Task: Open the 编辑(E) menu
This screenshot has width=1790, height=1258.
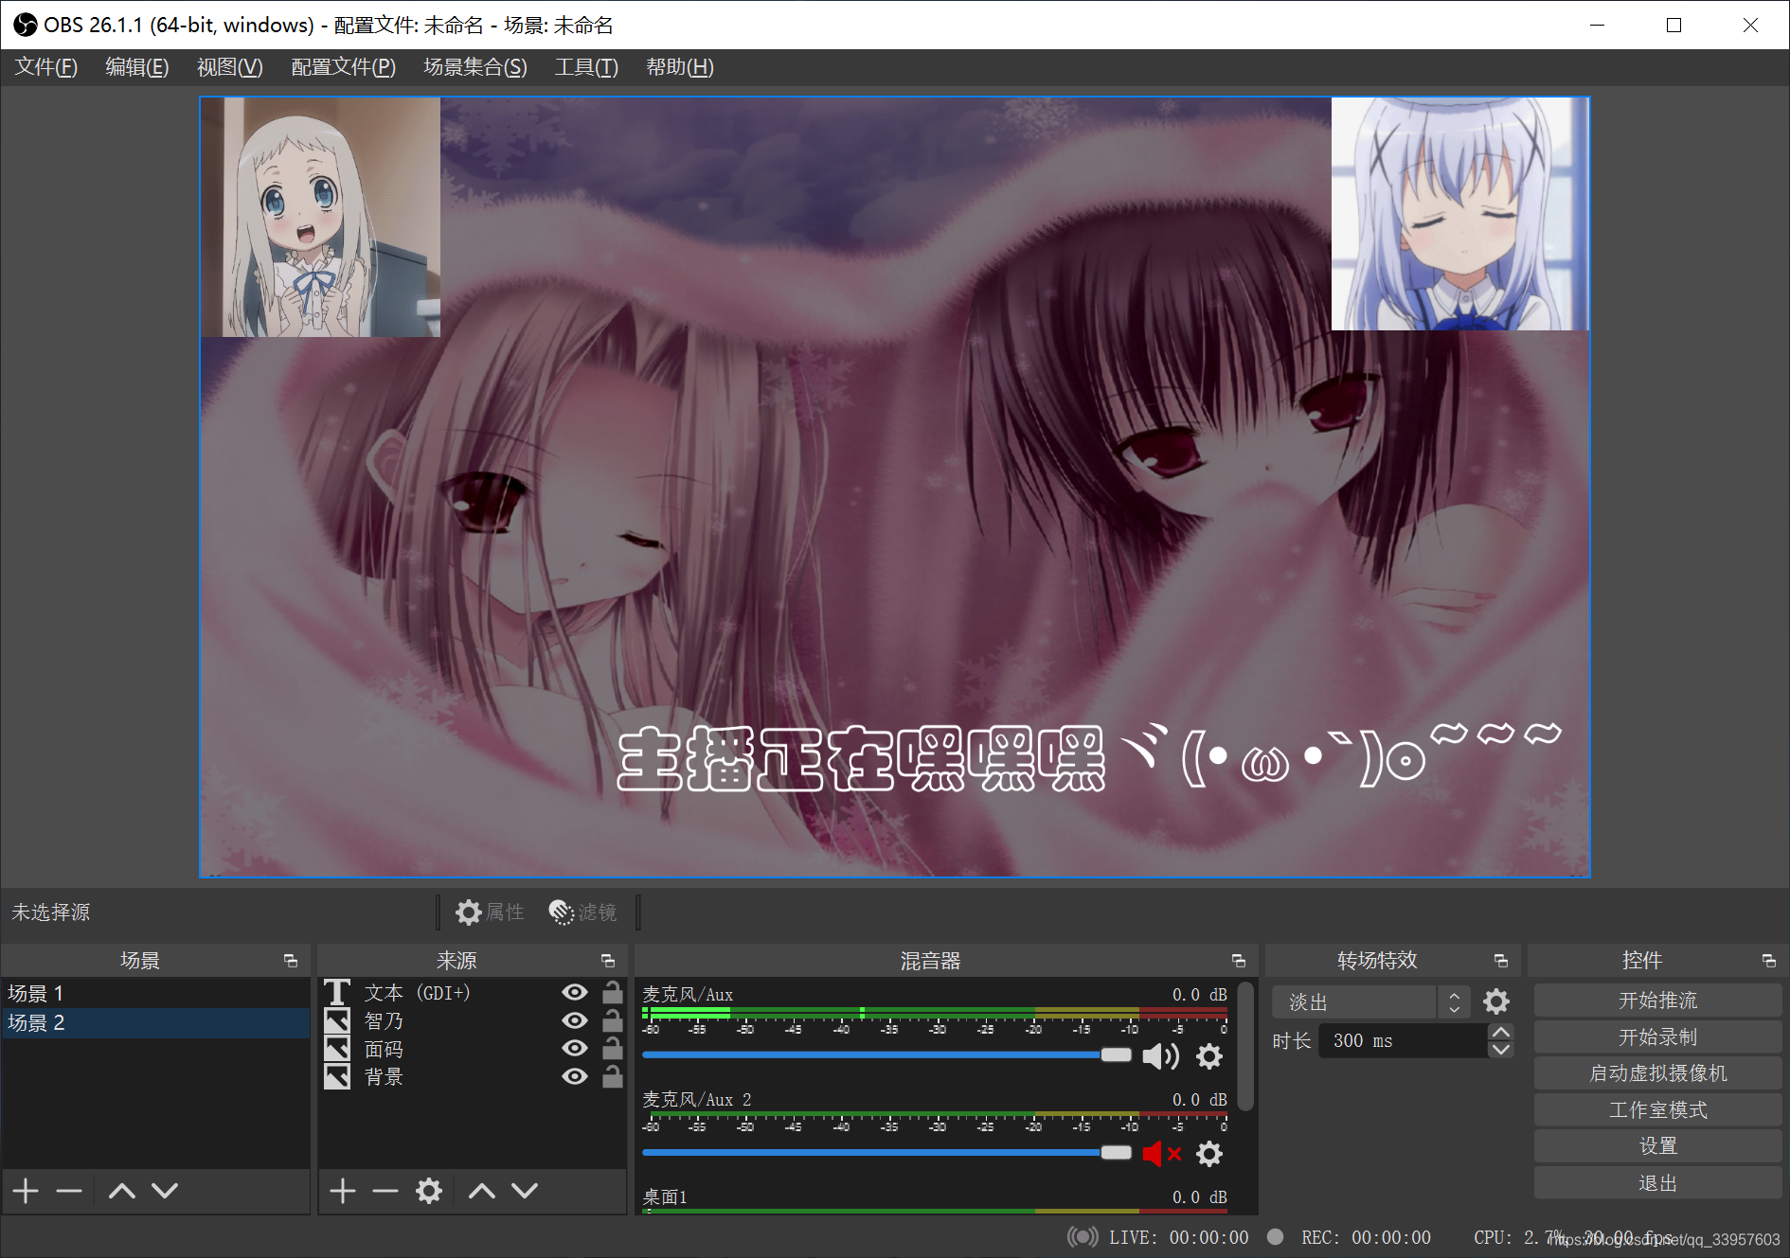Action: point(137,67)
